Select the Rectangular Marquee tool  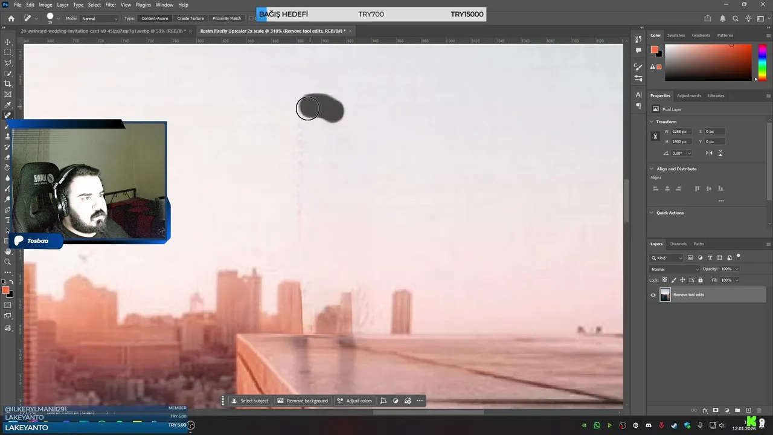(x=8, y=53)
